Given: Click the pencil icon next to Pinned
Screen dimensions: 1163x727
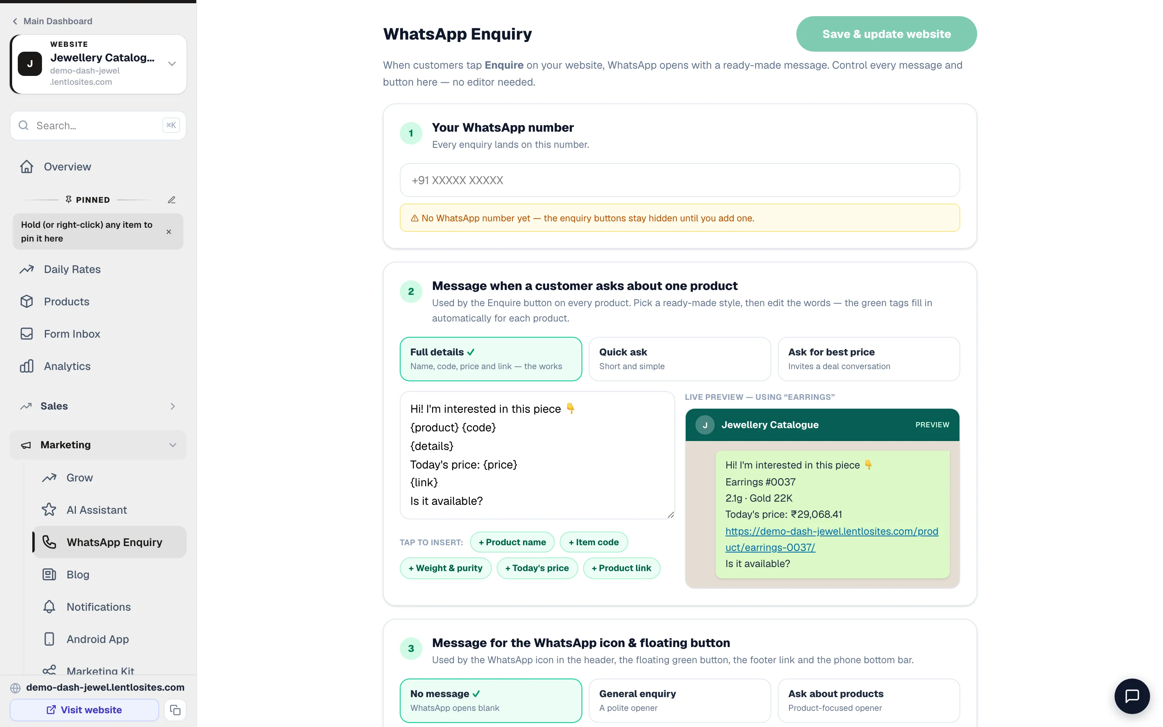Looking at the screenshot, I should [x=171, y=200].
